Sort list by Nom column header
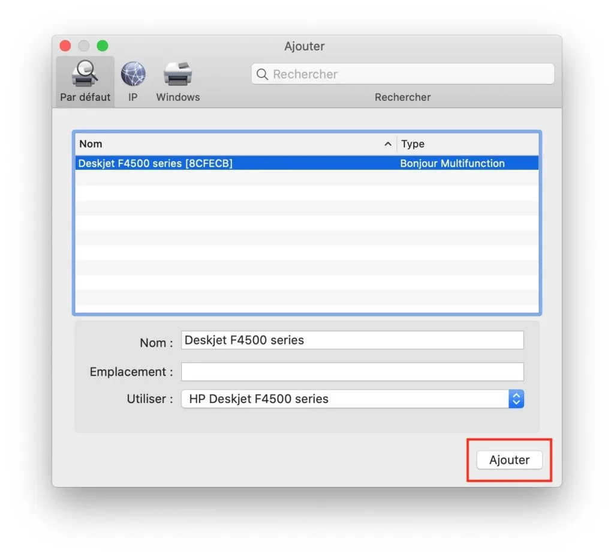Viewport: 614px width, 556px height. coord(235,144)
